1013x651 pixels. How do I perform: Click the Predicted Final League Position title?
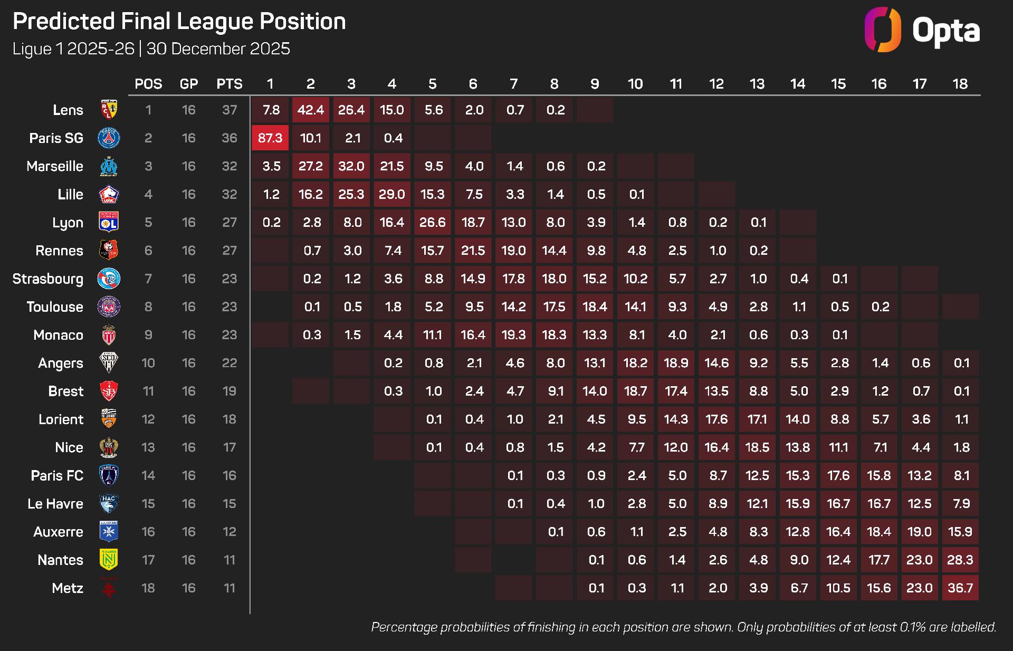179,21
